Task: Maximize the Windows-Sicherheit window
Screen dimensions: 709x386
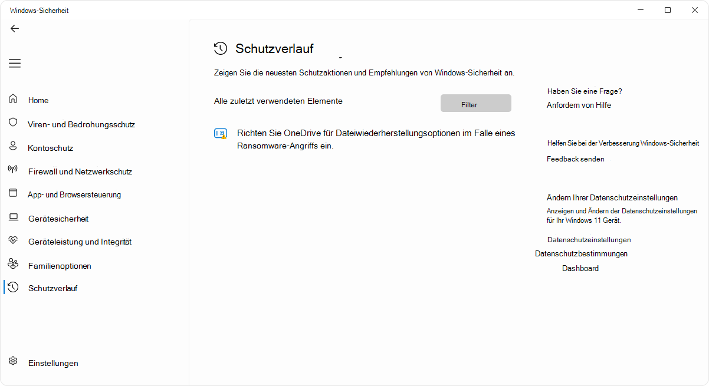Action: pyautogui.click(x=668, y=10)
